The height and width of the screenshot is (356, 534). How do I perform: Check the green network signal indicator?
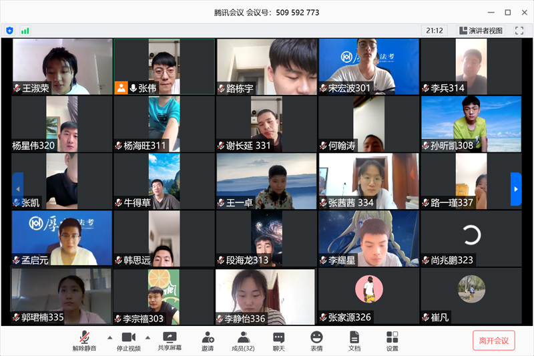(x=25, y=31)
